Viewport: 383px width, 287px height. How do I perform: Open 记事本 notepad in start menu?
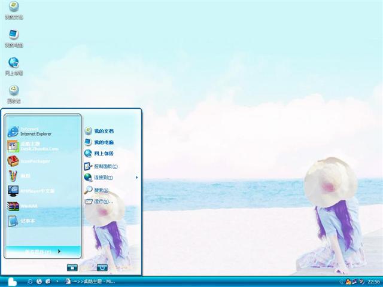click(x=22, y=221)
